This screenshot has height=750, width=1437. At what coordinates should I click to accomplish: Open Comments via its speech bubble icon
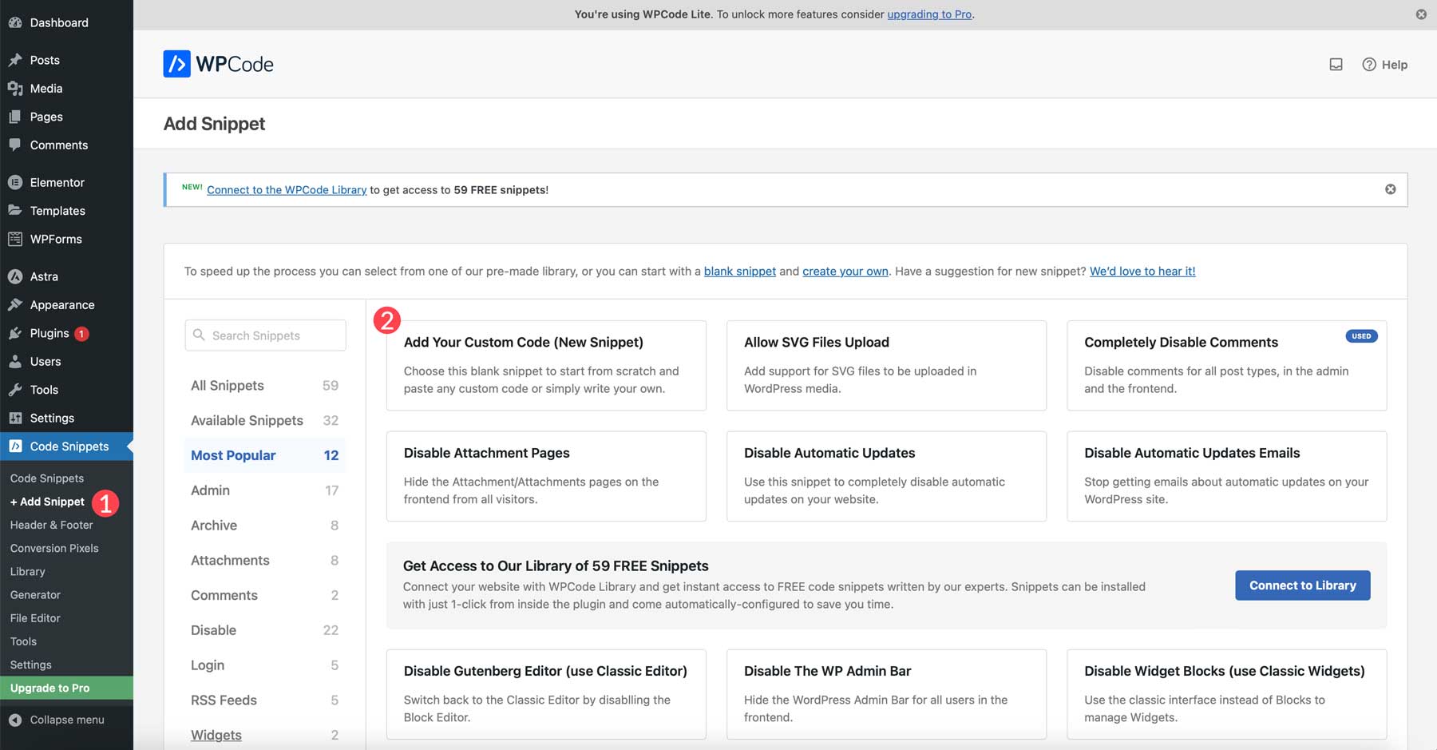(16, 145)
